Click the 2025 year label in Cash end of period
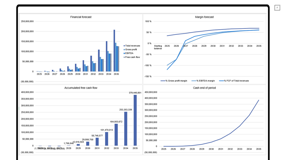Screen dimensions: 285x160 click(x=164, y=149)
